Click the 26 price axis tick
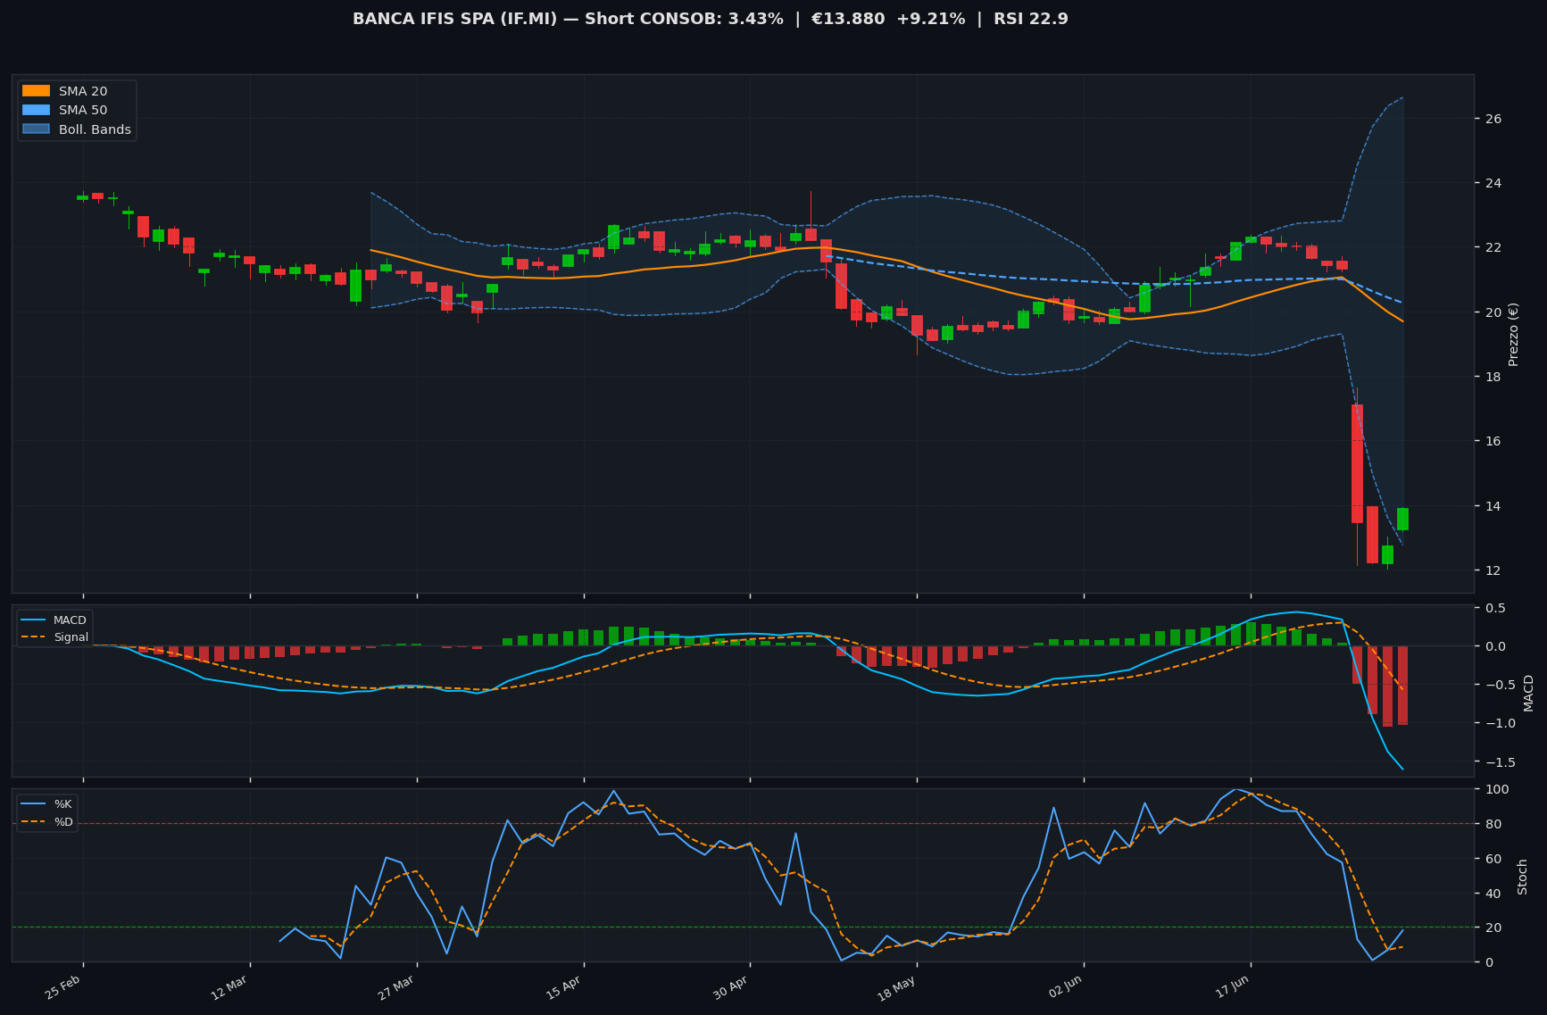This screenshot has width=1547, height=1015. (1493, 119)
